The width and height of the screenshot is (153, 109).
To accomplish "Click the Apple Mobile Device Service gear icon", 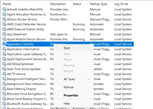I will click(x=4, y=39).
